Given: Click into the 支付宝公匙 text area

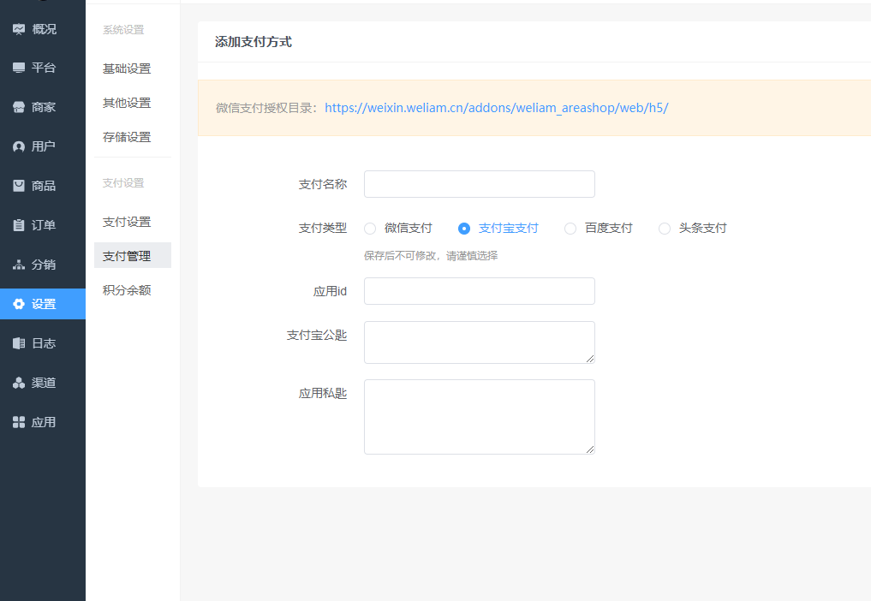Looking at the screenshot, I should (480, 342).
